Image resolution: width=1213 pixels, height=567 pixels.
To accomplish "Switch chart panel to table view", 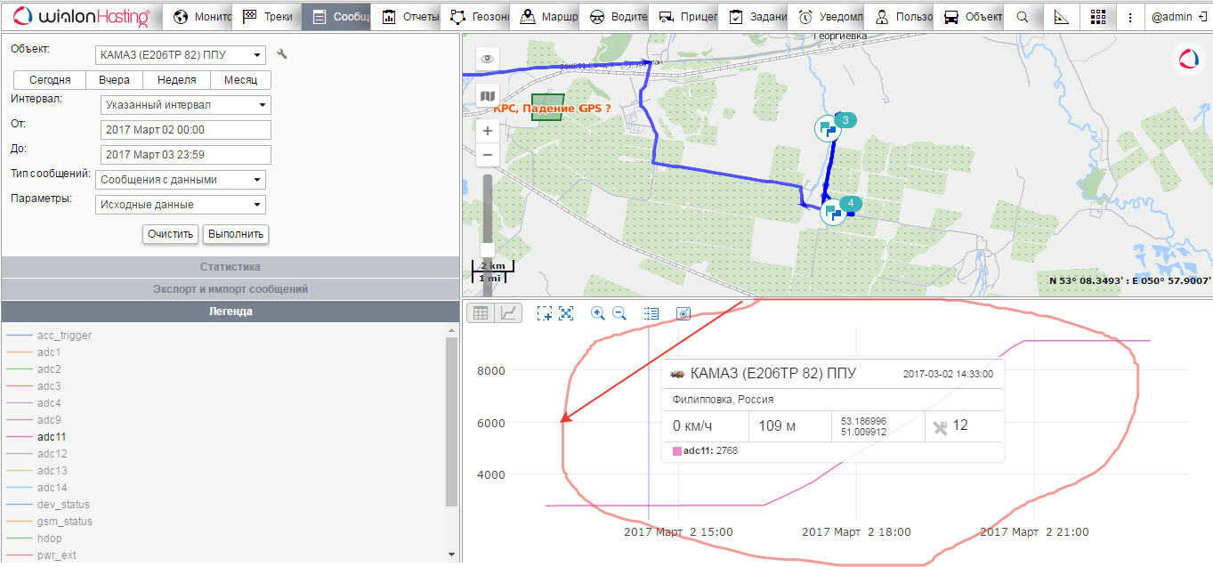I will 481,313.
